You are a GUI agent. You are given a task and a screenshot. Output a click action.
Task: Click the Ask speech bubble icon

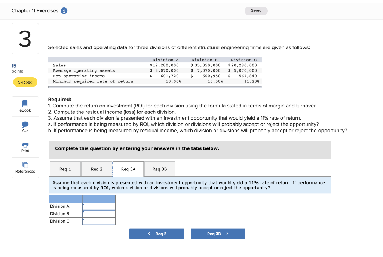click(25, 125)
